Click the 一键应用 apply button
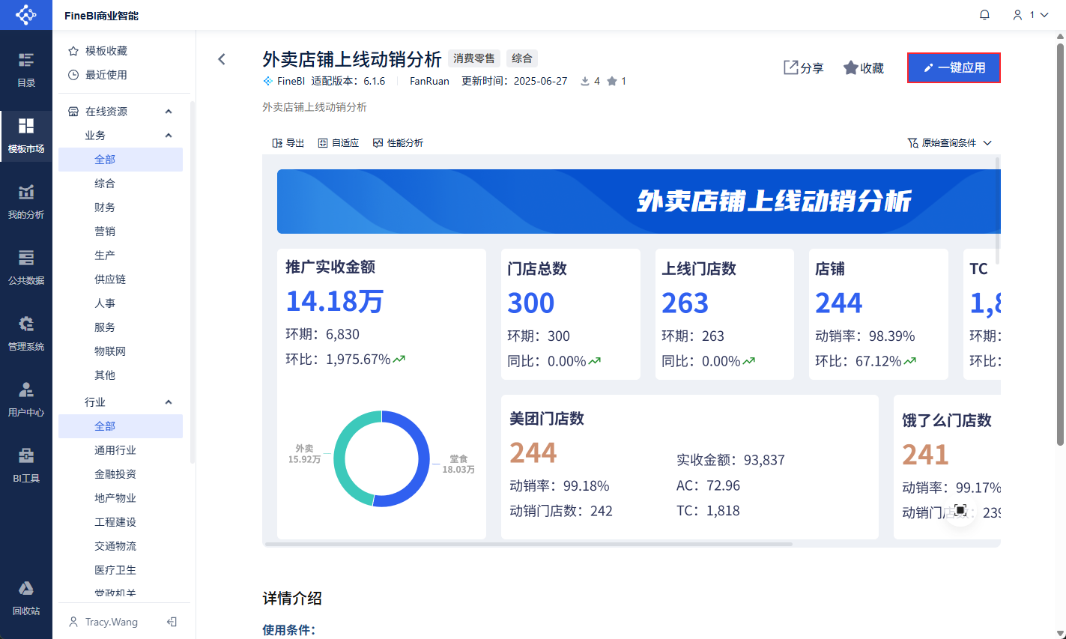The image size is (1066, 639). pos(954,67)
